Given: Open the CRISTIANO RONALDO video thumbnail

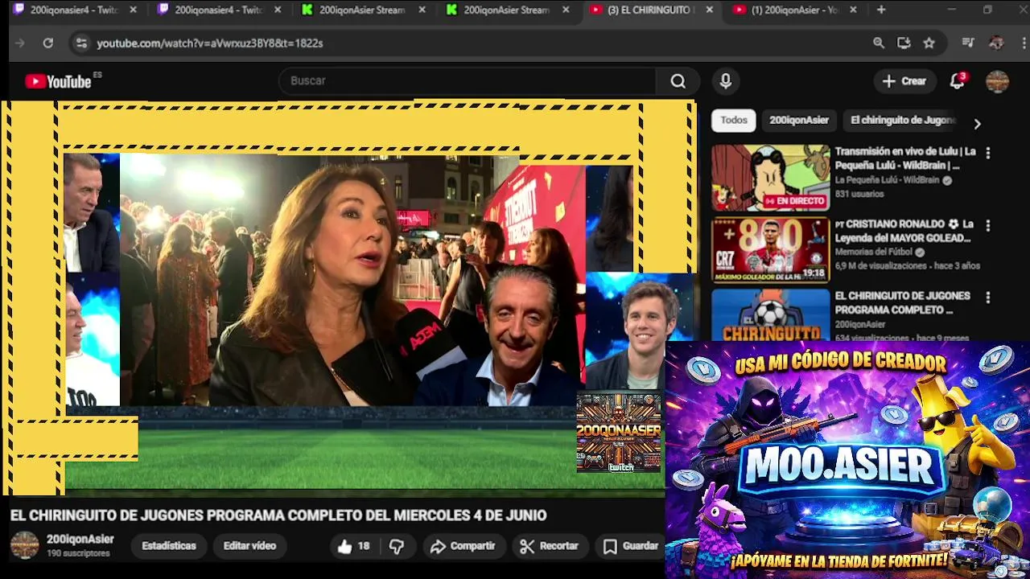Looking at the screenshot, I should [770, 250].
